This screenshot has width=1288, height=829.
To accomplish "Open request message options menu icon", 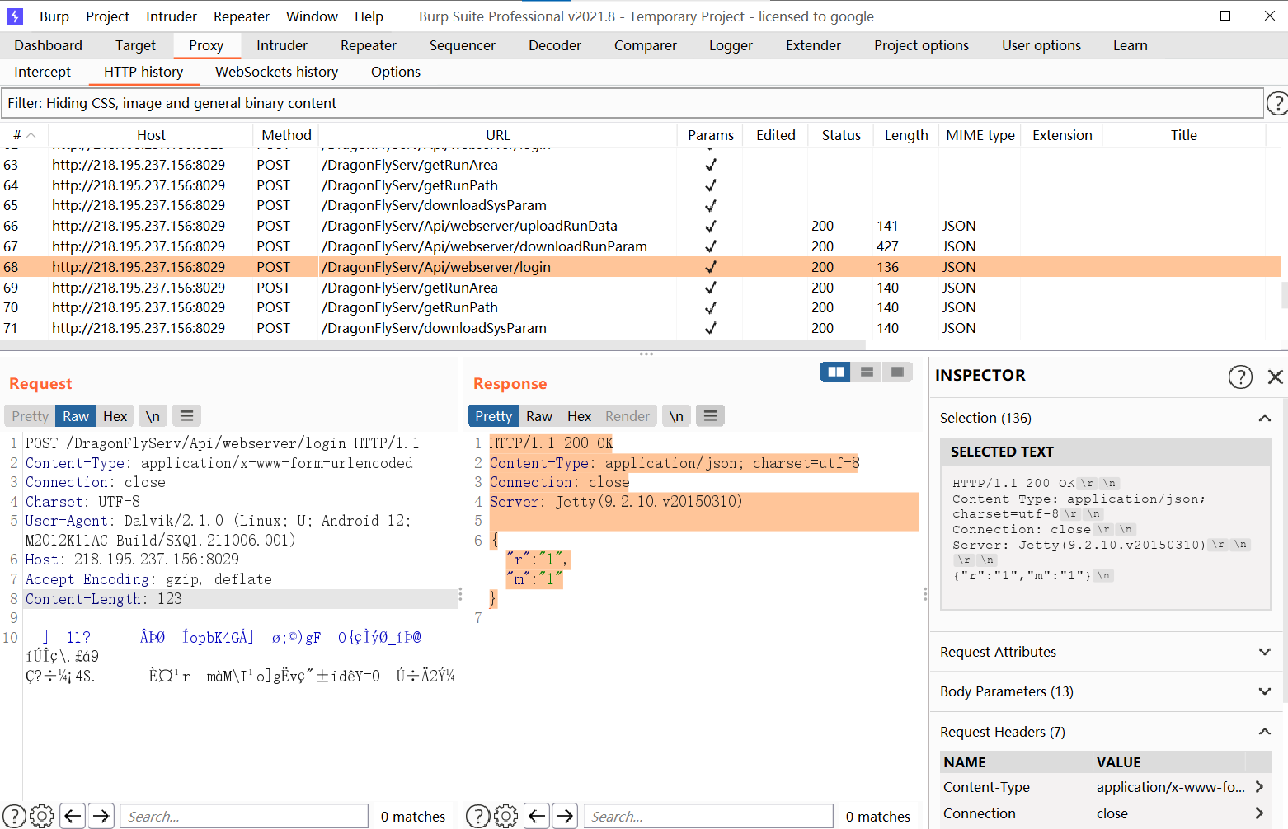I will [x=186, y=416].
